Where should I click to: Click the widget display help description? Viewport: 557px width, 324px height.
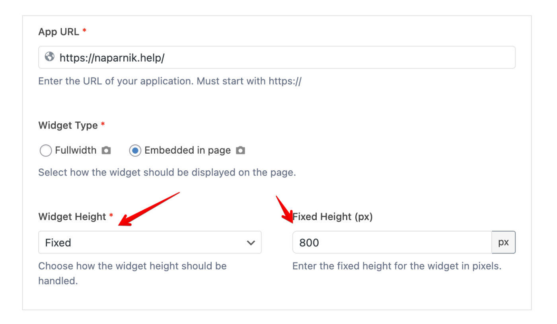167,173
